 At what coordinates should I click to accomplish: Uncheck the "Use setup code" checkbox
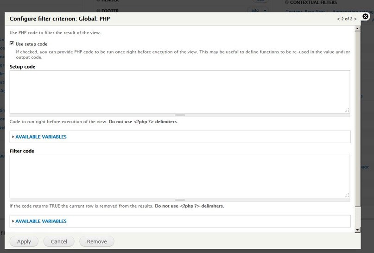click(12, 44)
